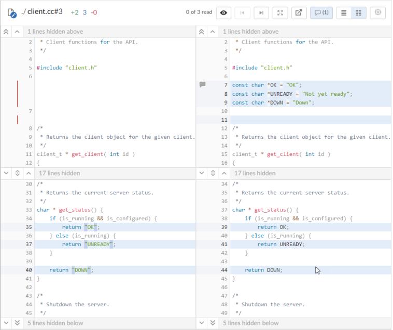Expand a few lines above, right pane
This screenshot has width=393, height=330.
point(213,32)
